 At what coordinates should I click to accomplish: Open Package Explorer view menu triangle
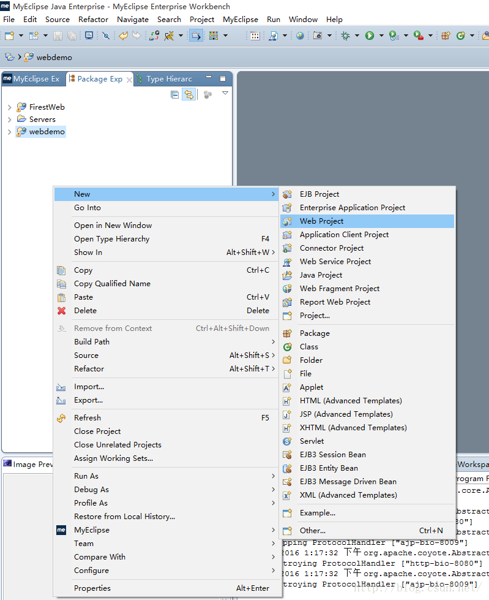[x=225, y=93]
